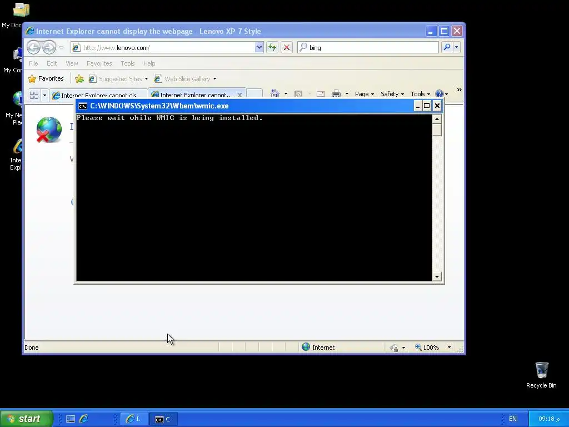Open the Tools command bar menu

pos(420,93)
